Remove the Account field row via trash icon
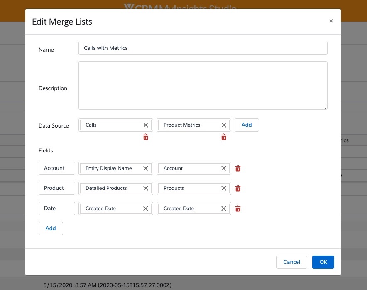This screenshot has width=367, height=290. (238, 168)
